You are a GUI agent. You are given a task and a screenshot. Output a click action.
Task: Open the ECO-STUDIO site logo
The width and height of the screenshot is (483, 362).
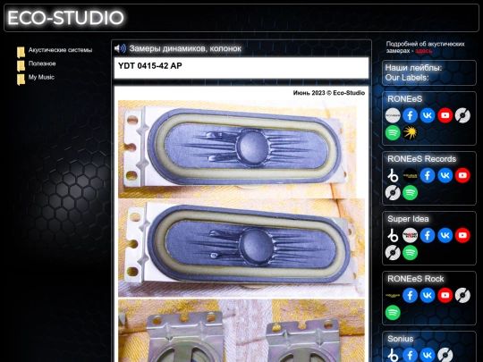click(x=65, y=18)
